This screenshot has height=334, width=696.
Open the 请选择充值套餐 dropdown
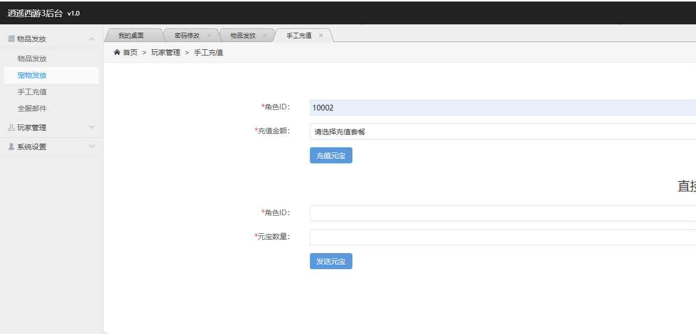pyautogui.click(x=466, y=132)
